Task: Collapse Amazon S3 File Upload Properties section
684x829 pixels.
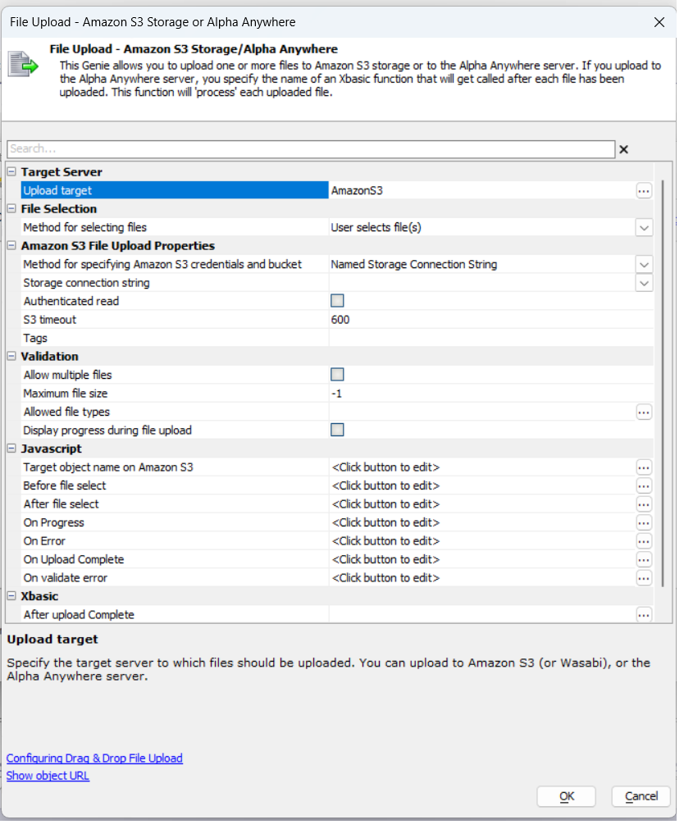Action: pos(11,246)
